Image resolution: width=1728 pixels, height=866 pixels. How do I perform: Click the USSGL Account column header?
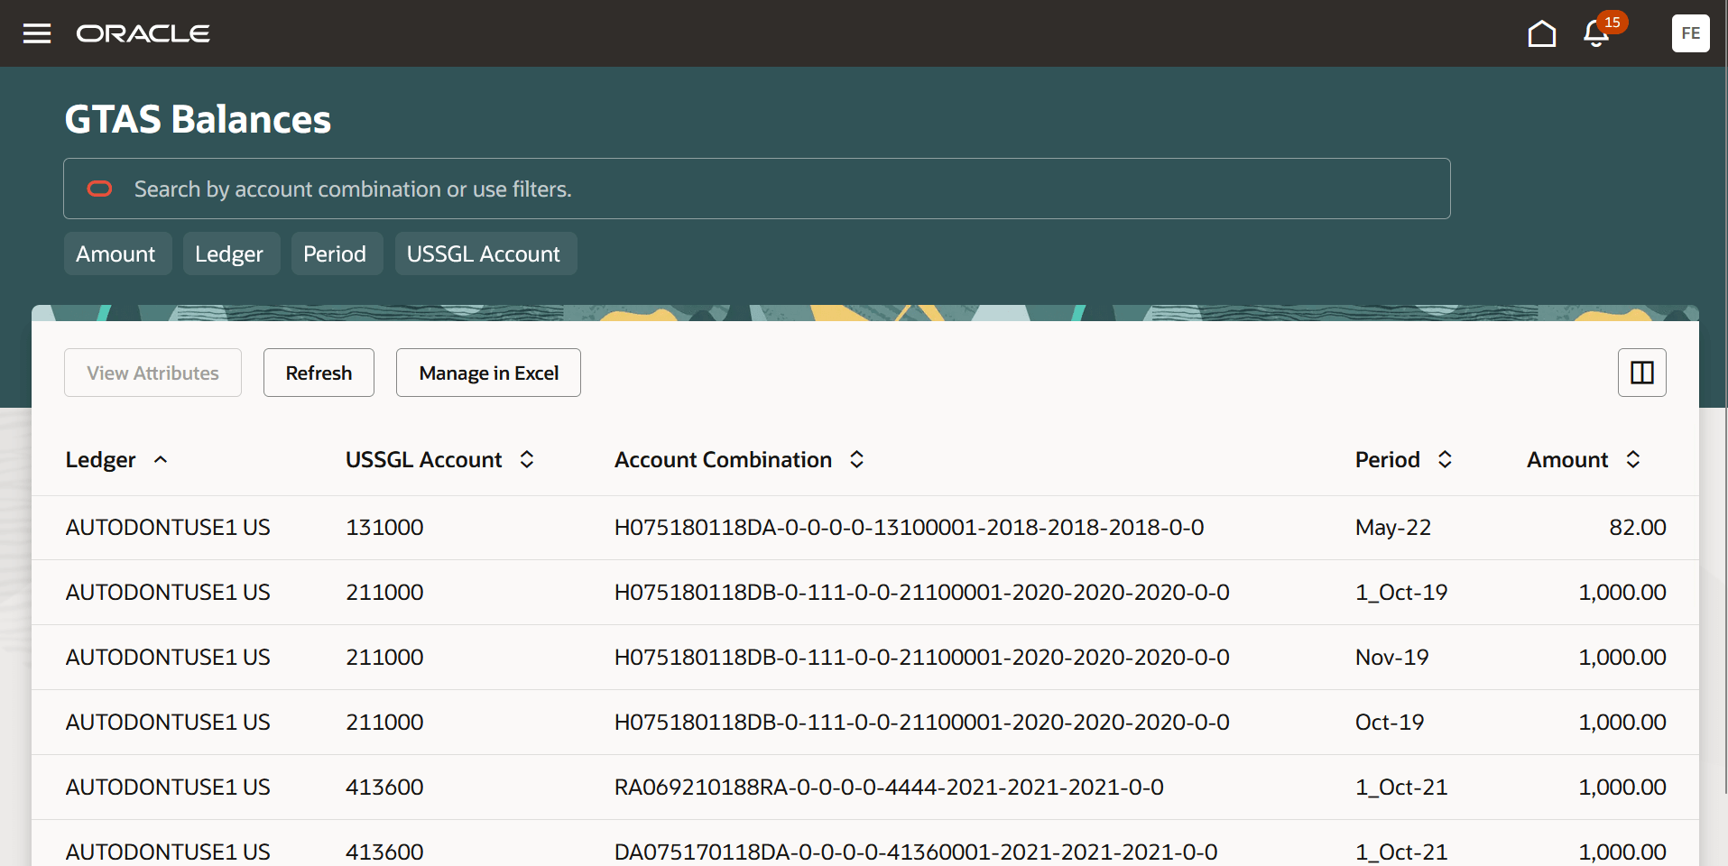tap(423, 459)
